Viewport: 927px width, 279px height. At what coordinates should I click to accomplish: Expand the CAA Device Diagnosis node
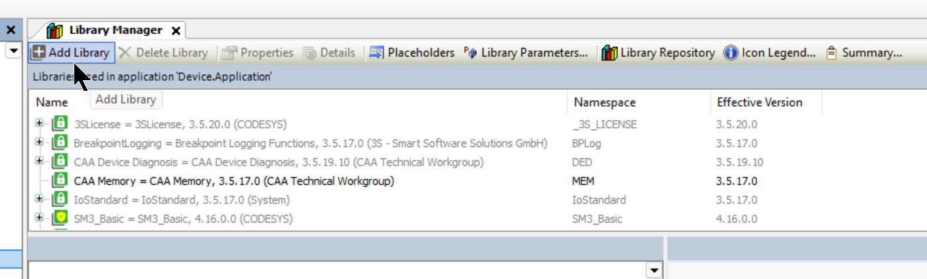click(40, 161)
